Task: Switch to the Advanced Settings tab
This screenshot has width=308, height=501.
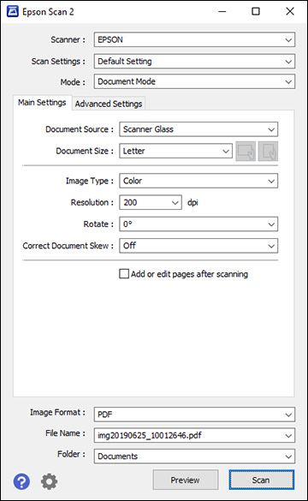Action: click(x=109, y=104)
